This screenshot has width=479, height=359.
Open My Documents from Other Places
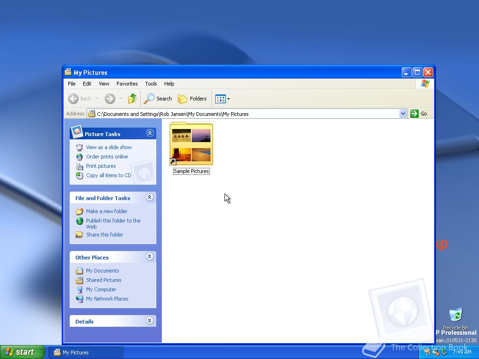point(102,271)
